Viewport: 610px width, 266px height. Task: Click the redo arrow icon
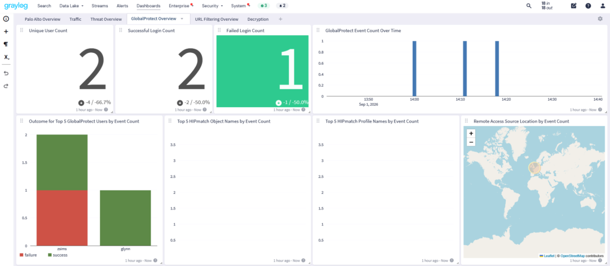6,86
